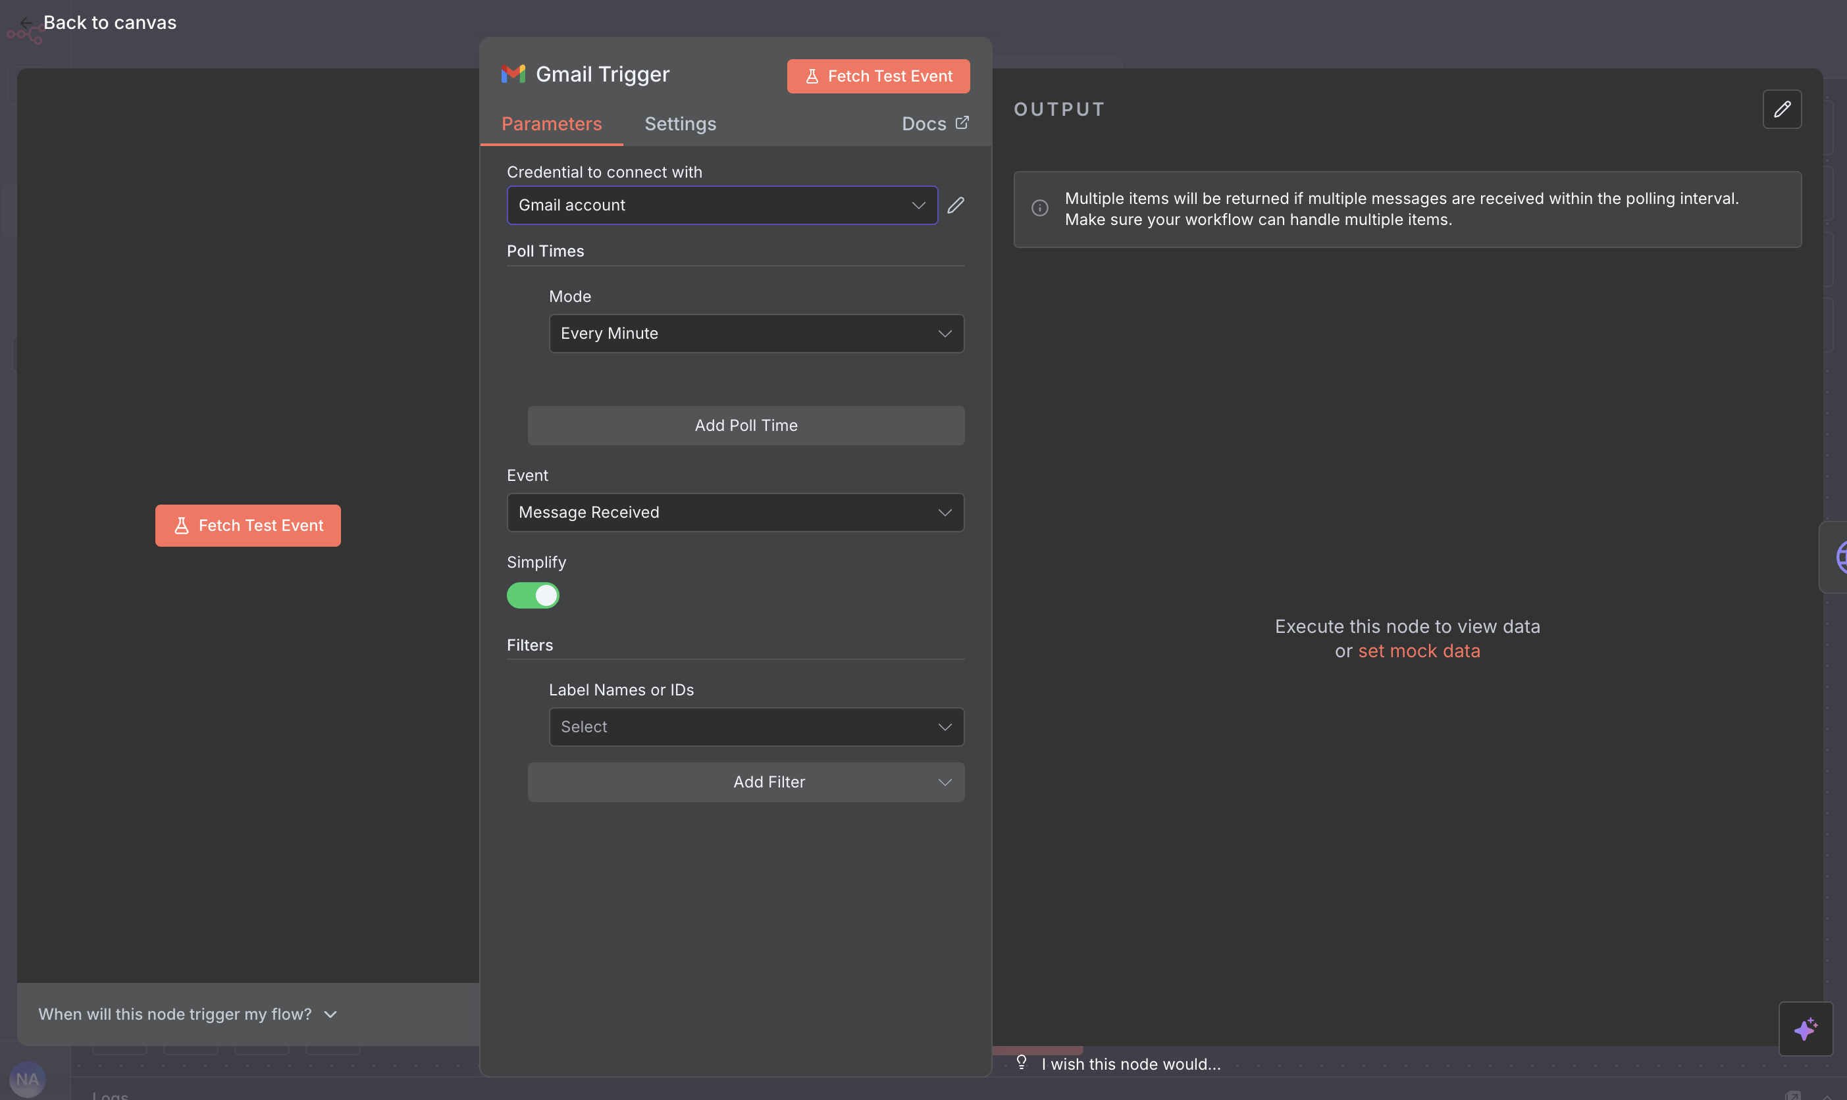Click the info icon in the notice box
The width and height of the screenshot is (1847, 1100).
click(1039, 209)
